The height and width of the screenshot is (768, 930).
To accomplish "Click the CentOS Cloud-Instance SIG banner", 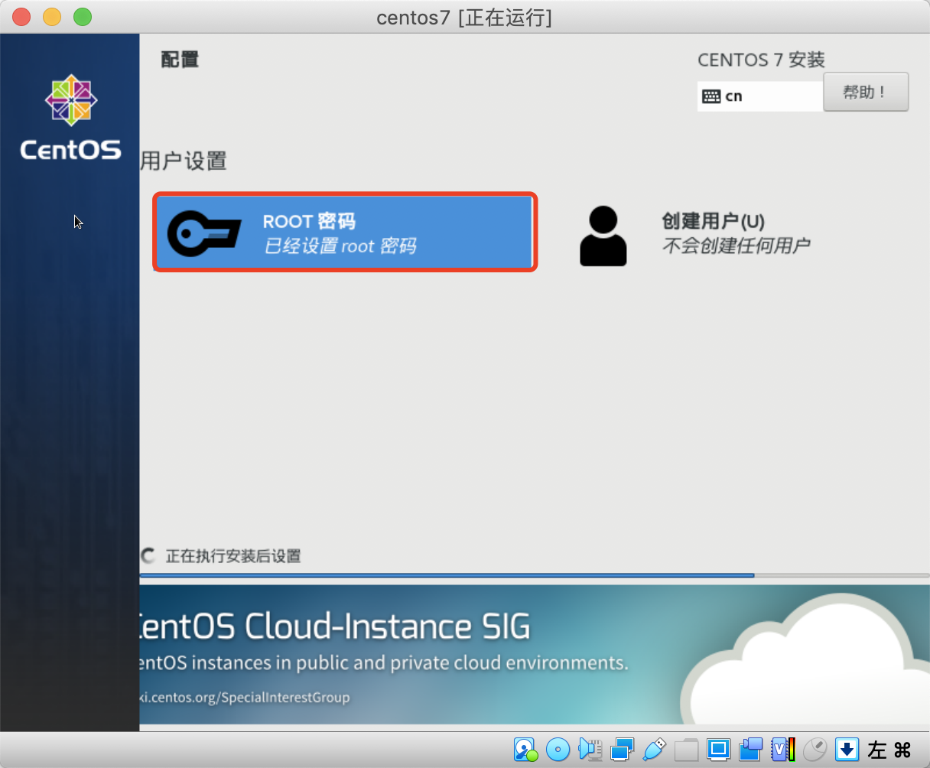I will click(x=535, y=655).
